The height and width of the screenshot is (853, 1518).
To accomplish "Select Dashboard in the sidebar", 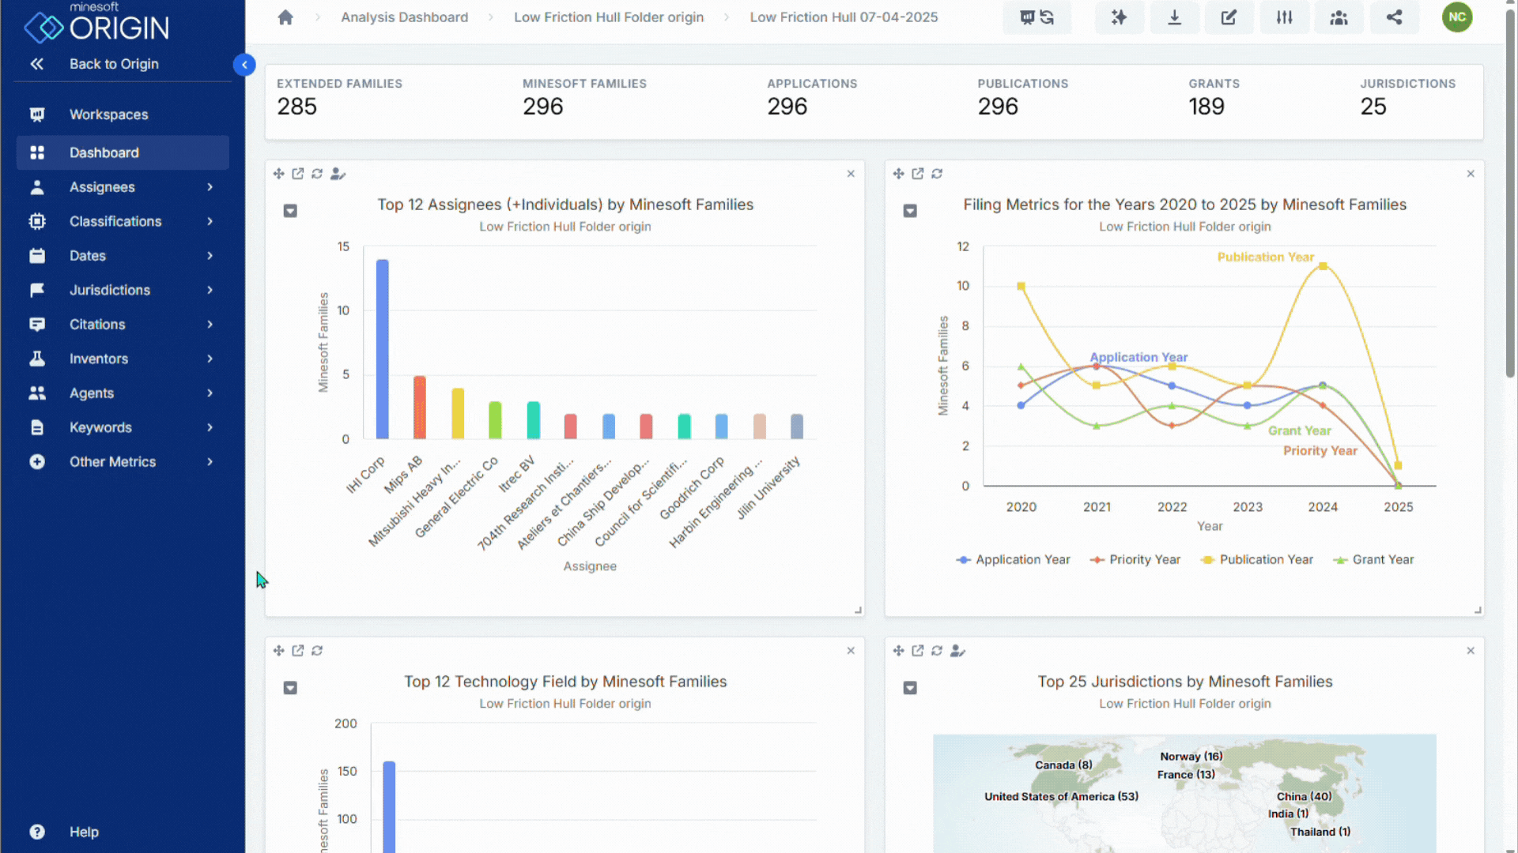I will [123, 152].
